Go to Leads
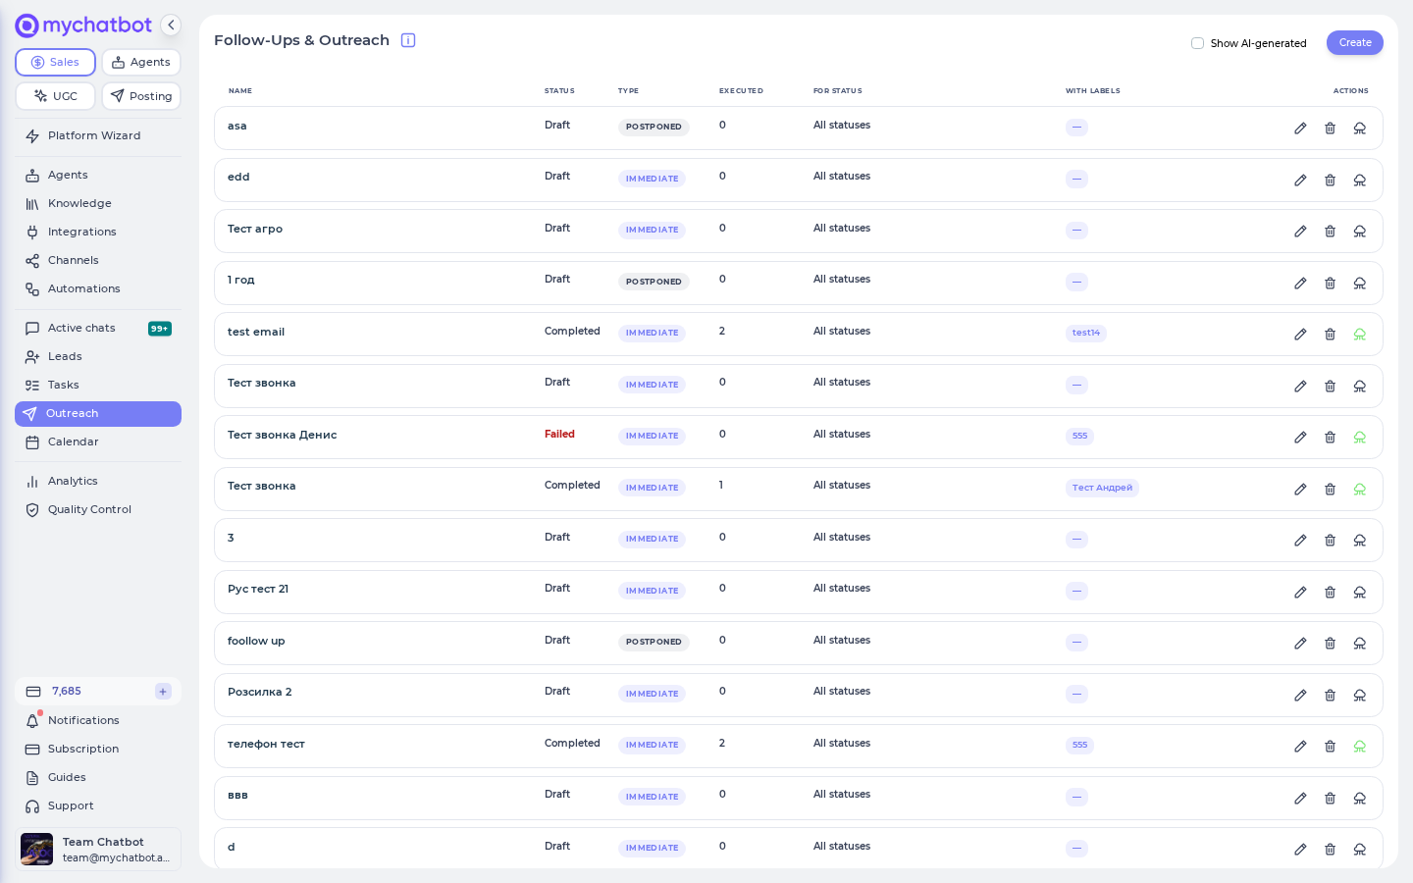Screen dimensions: 1413x883 98,357
